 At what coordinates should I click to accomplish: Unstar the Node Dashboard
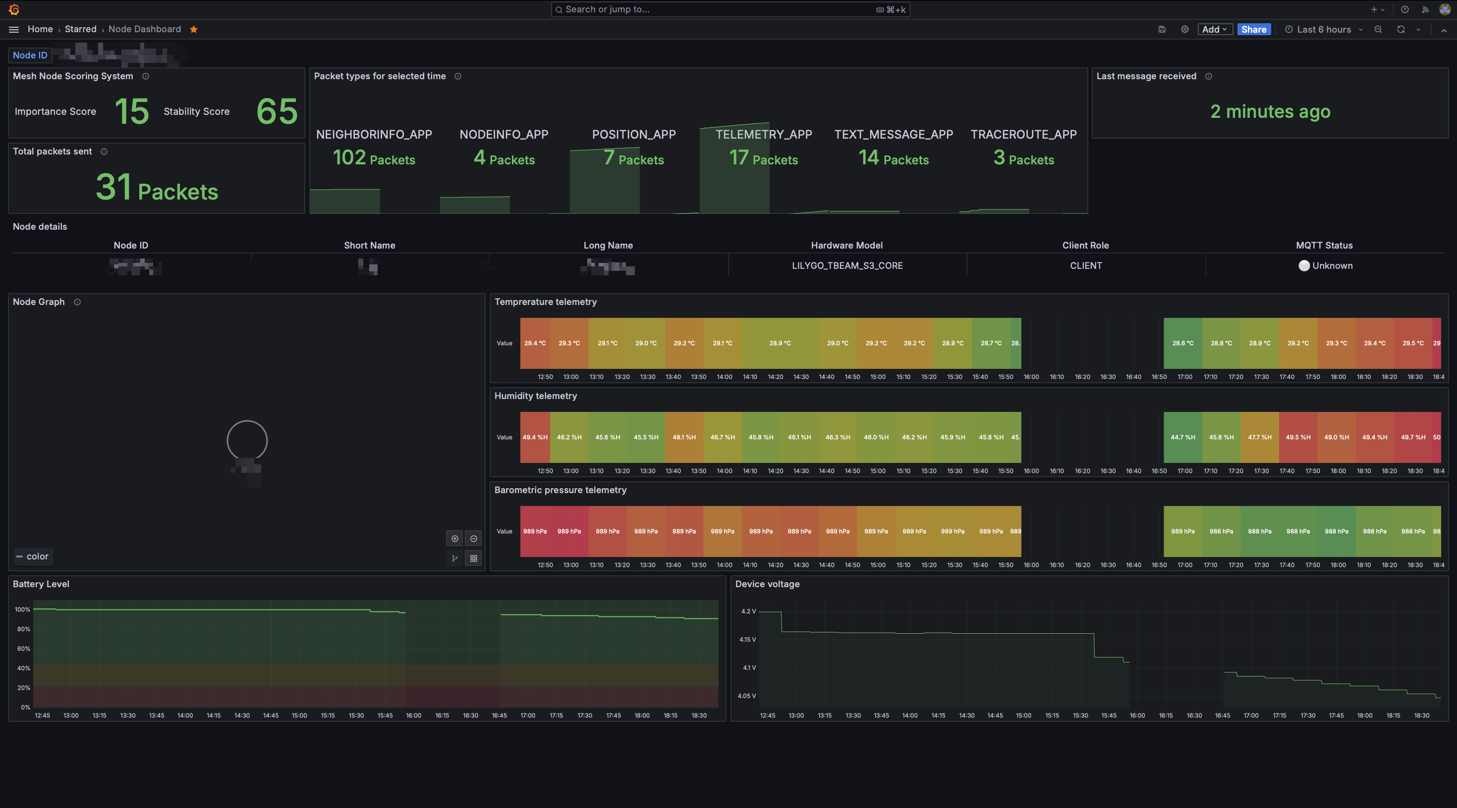pos(194,29)
